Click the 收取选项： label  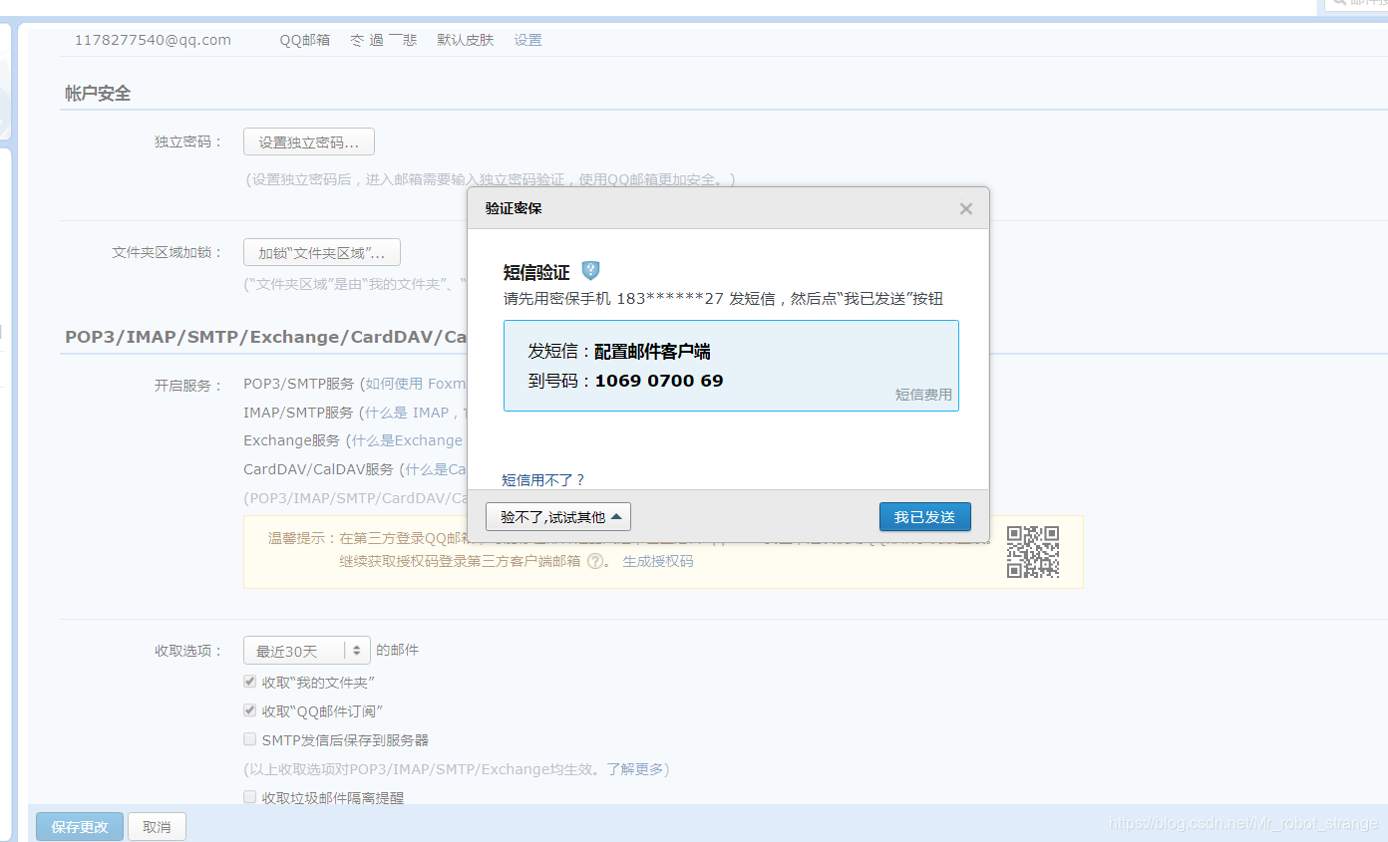click(x=188, y=651)
